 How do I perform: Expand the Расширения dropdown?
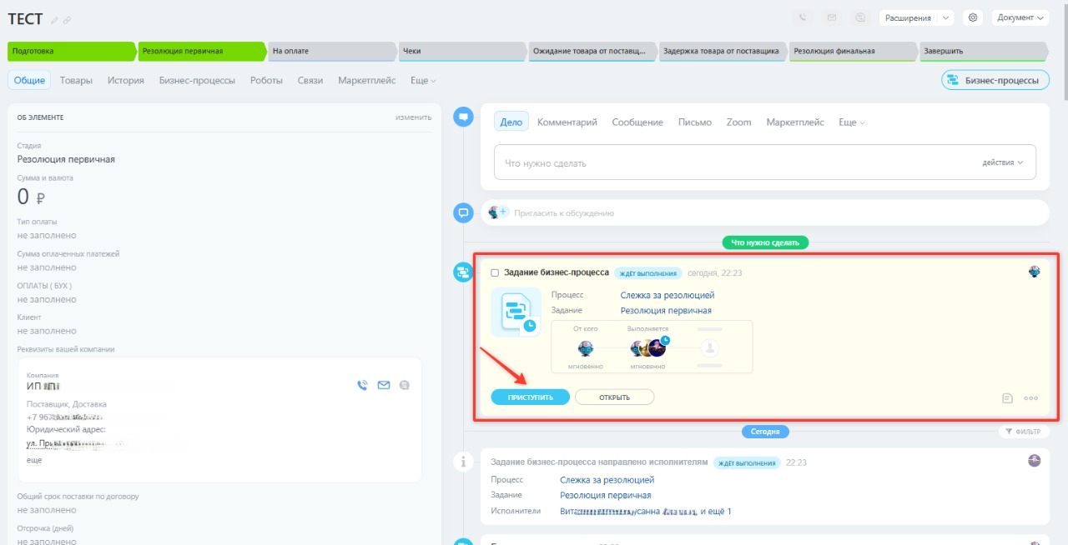916,17
